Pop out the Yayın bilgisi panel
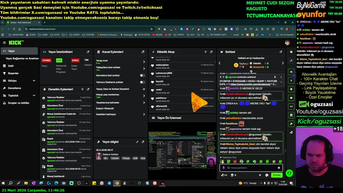 pyautogui.click(x=143, y=142)
